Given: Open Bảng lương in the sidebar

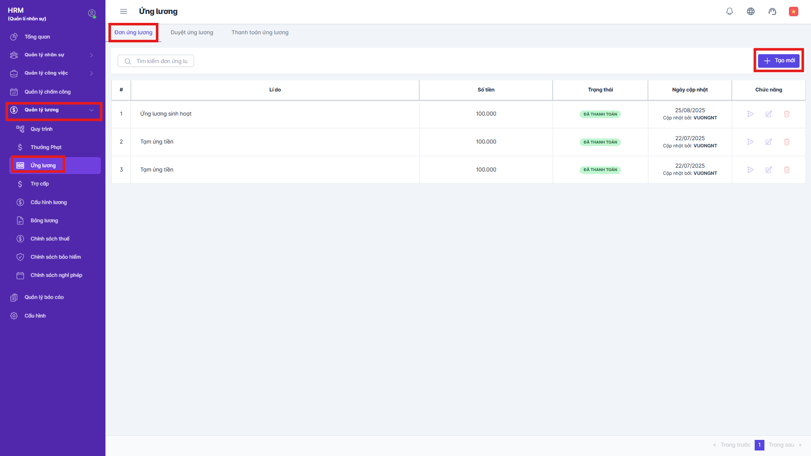Looking at the screenshot, I should point(44,221).
